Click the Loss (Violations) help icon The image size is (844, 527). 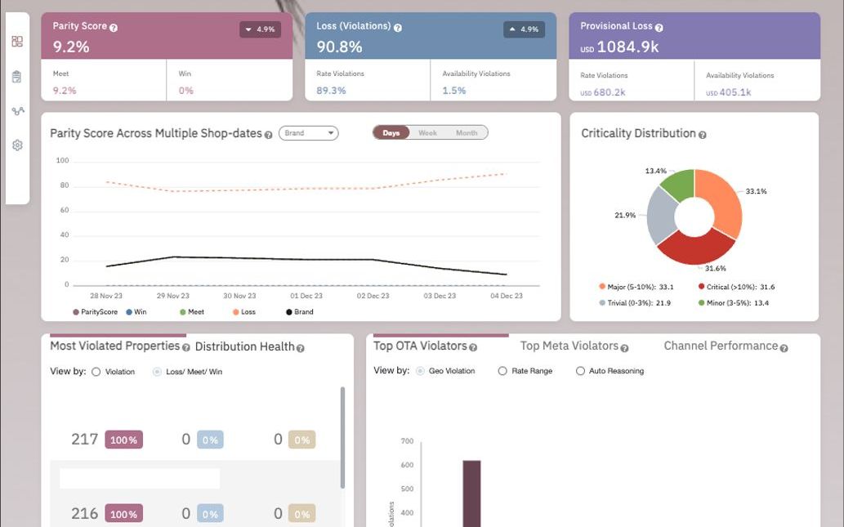pyautogui.click(x=398, y=28)
